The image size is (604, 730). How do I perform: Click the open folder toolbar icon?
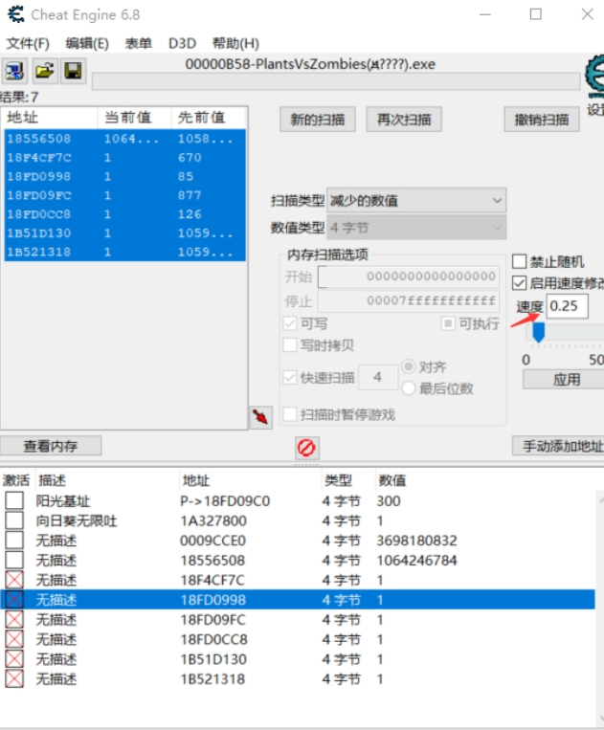click(45, 71)
